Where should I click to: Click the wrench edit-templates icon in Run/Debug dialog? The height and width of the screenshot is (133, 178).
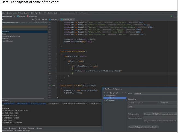point(117,93)
